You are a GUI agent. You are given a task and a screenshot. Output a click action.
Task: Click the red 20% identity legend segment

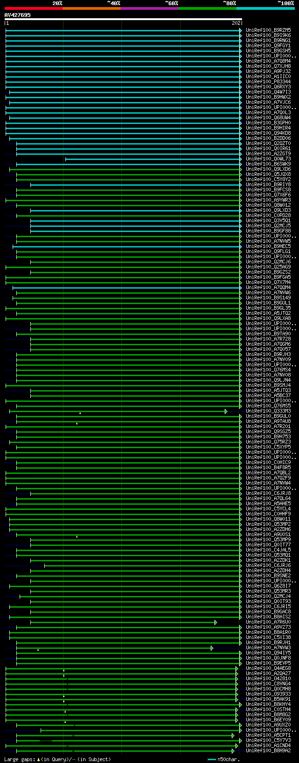33,8
